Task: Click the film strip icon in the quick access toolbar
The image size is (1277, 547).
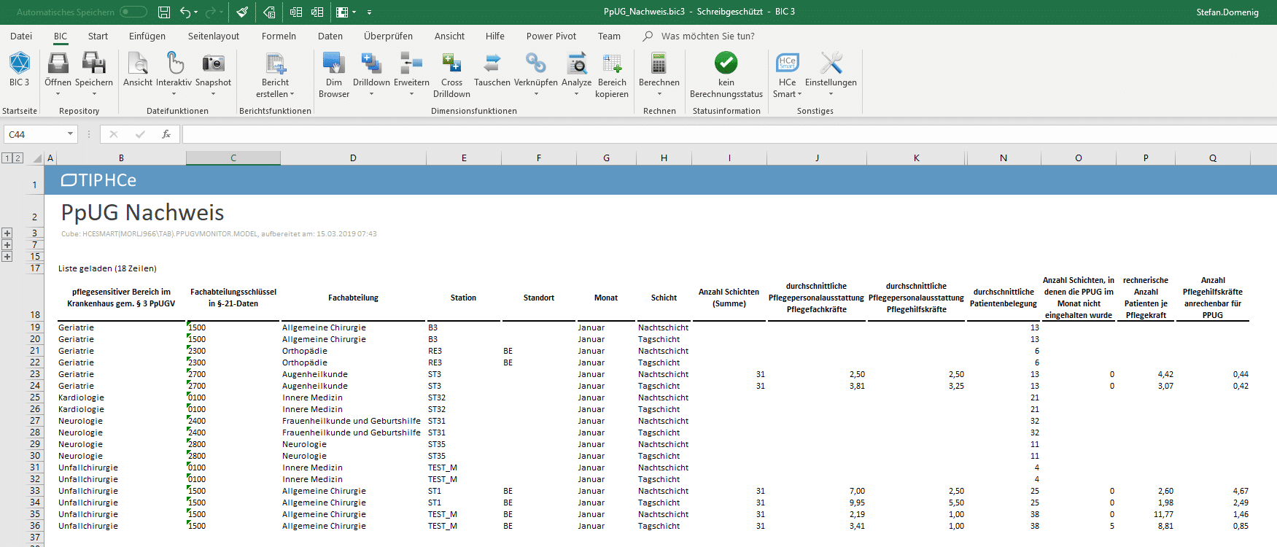Action: pyautogui.click(x=342, y=12)
